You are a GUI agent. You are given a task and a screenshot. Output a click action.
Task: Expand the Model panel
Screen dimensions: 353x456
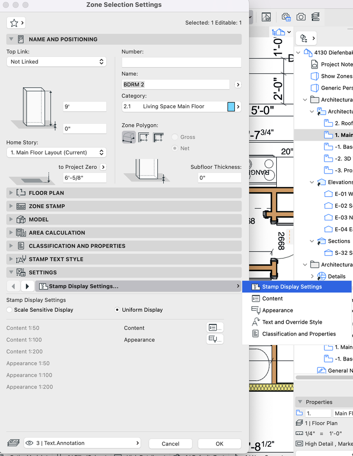tap(11, 219)
